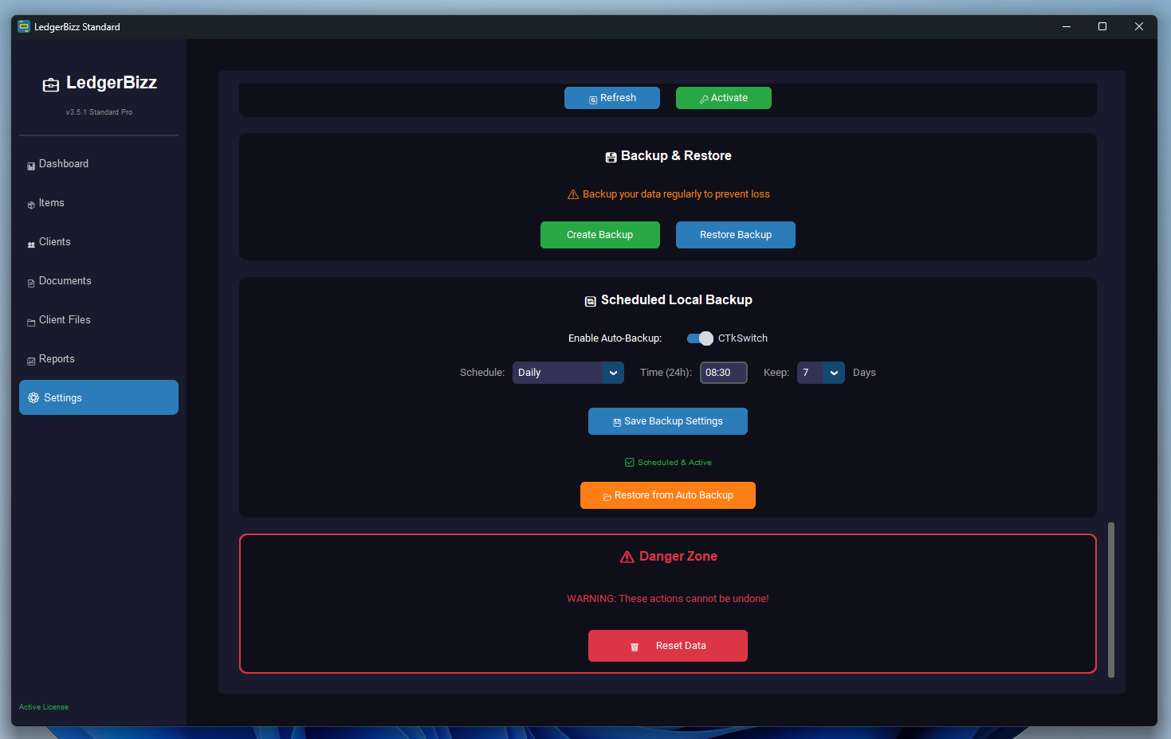Minimize the LedgerBizz window

click(x=1067, y=26)
